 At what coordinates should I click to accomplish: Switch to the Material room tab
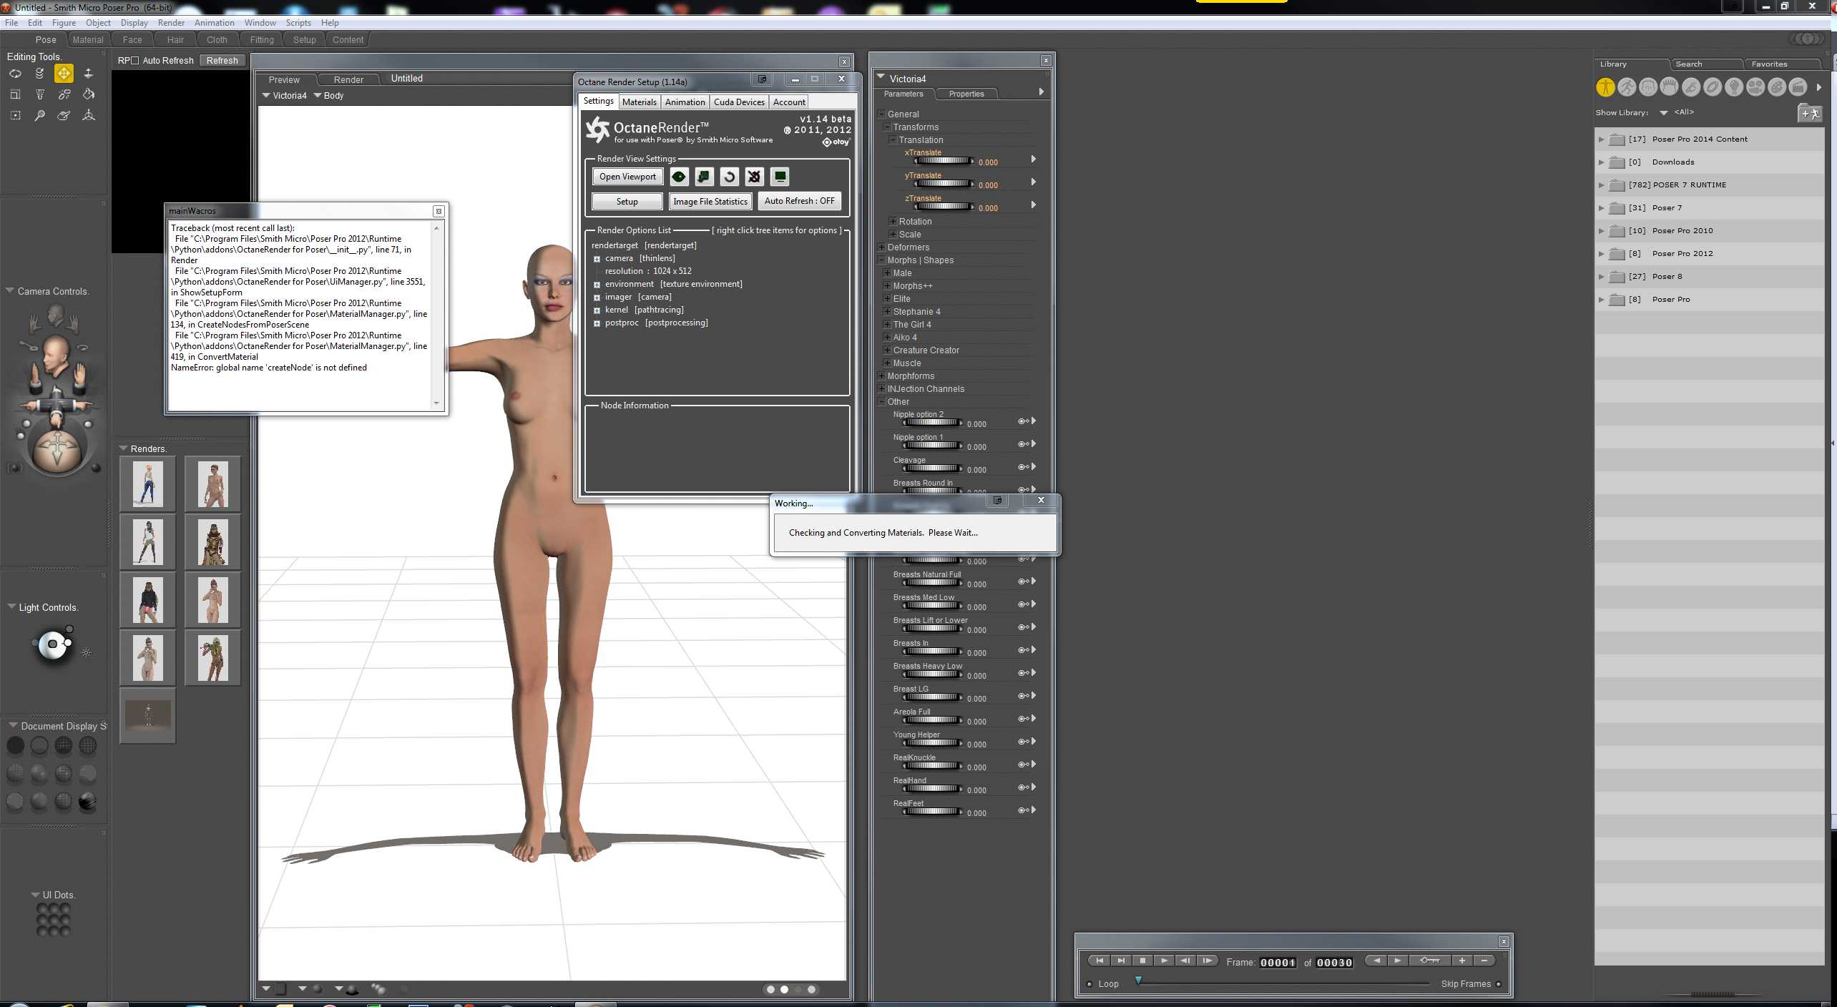[88, 40]
